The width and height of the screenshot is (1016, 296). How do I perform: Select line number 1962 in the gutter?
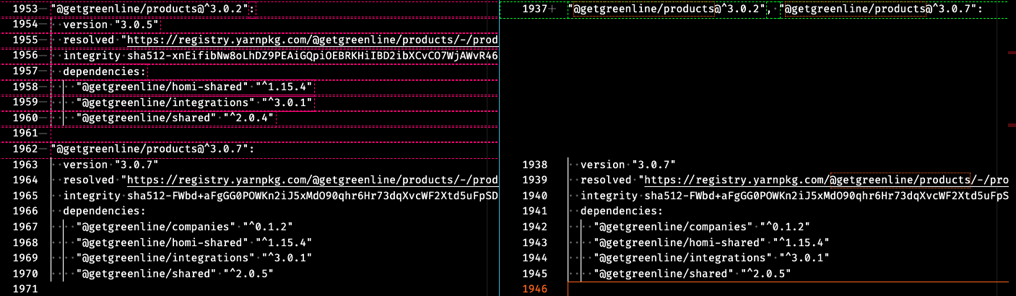point(25,149)
